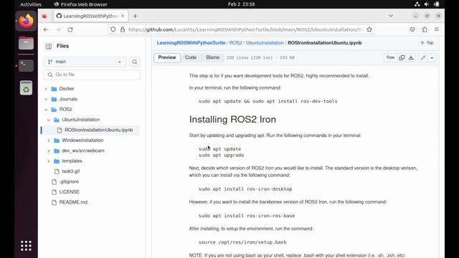This screenshot has width=459, height=258.
Task: Collapse the ROS2 folder
Action: click(46, 110)
